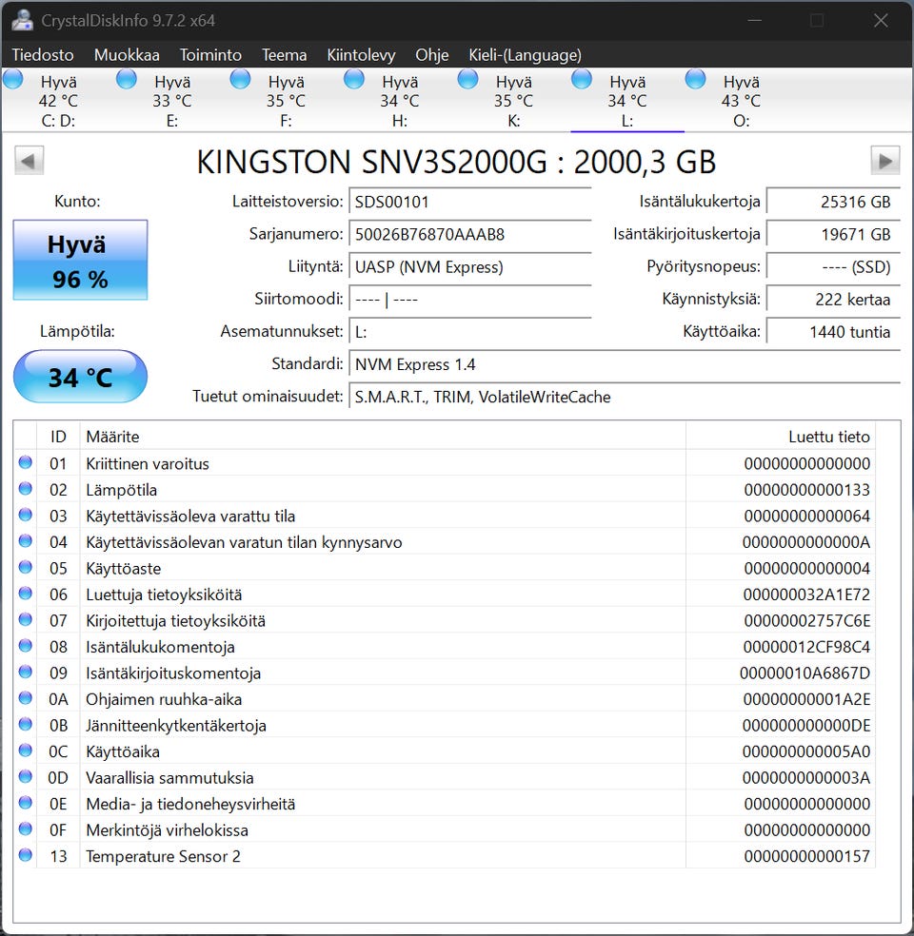Viewport: 914px width, 936px height.
Task: Click the Luettu tieto column header
Action: tap(828, 437)
